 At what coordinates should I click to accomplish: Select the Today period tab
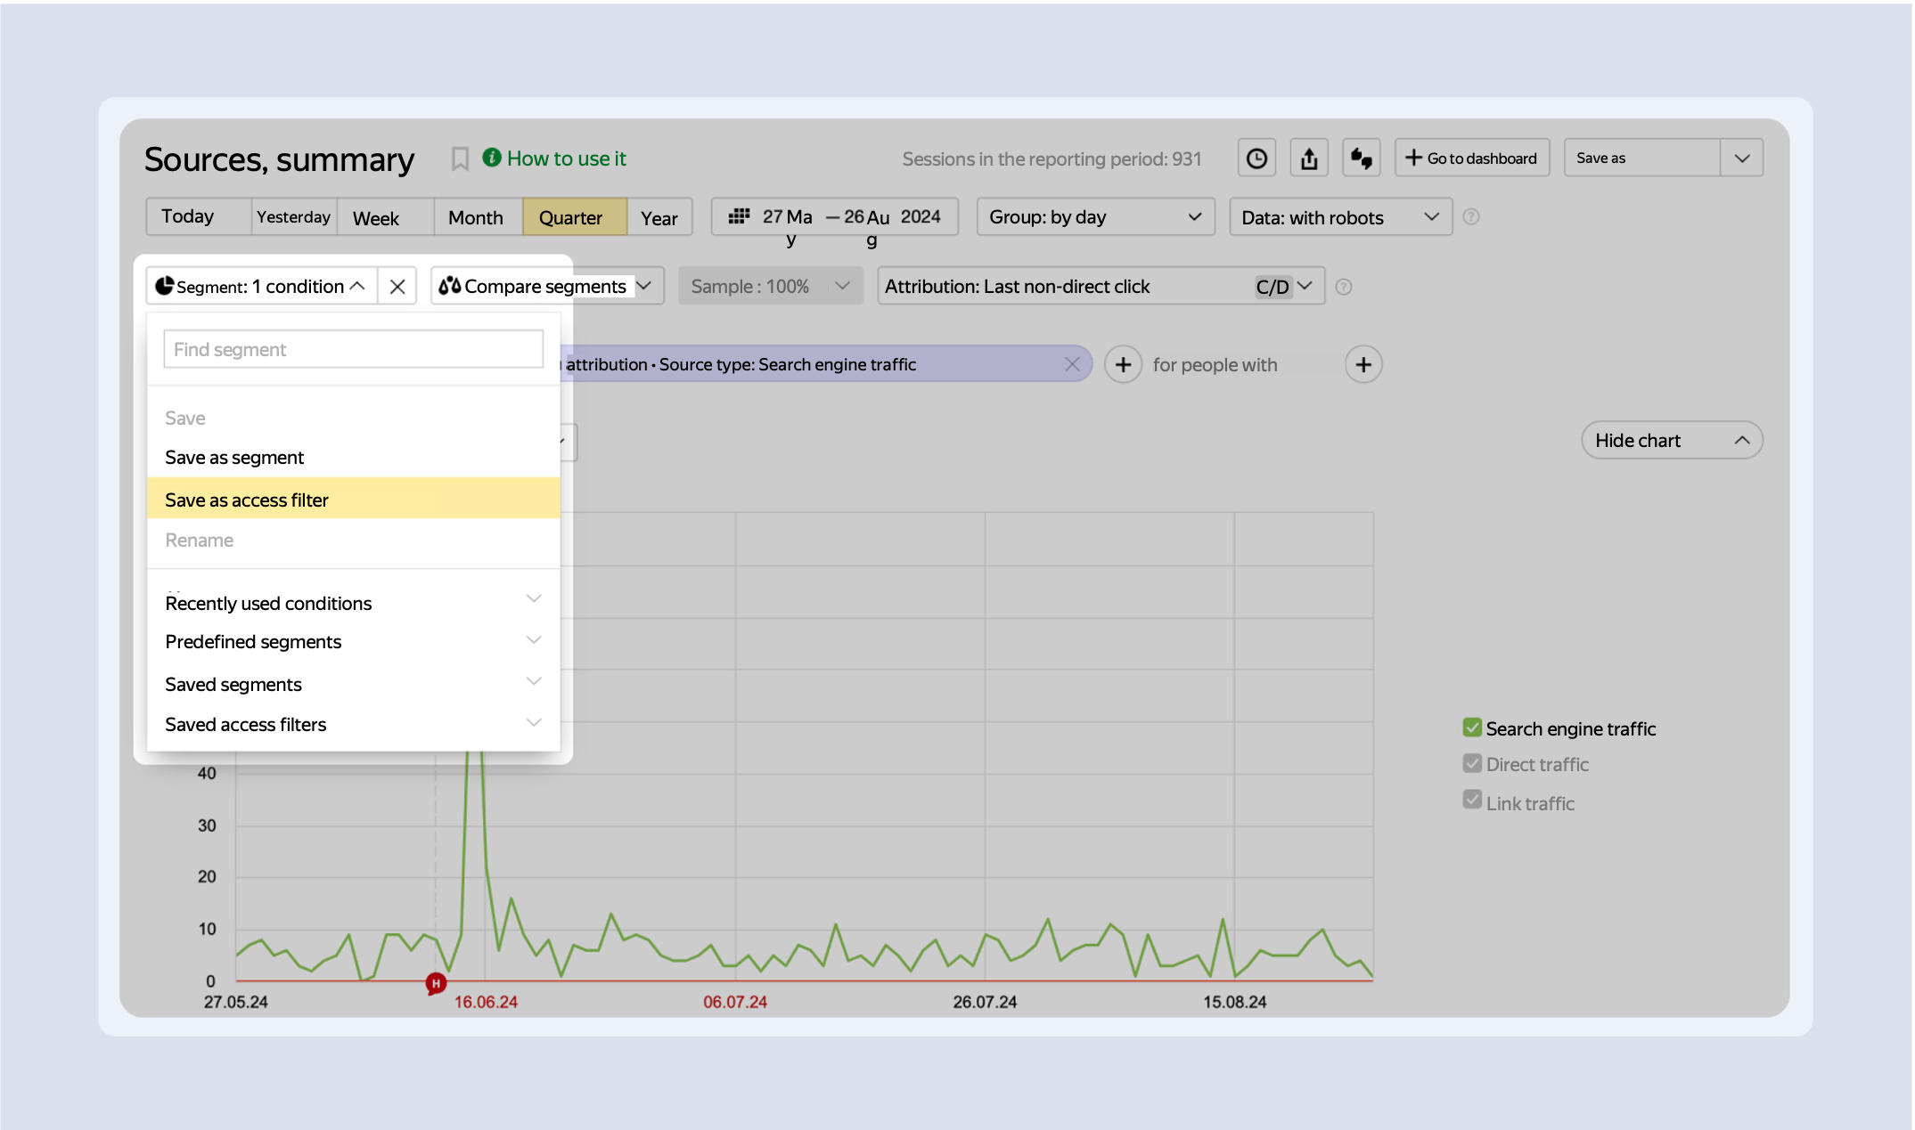pos(199,217)
